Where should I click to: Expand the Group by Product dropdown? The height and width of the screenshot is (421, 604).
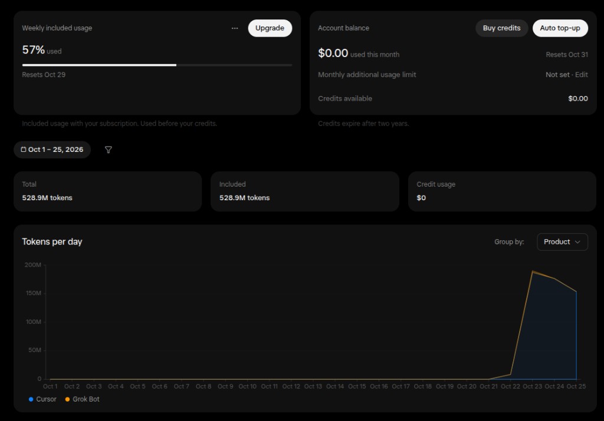(x=562, y=242)
